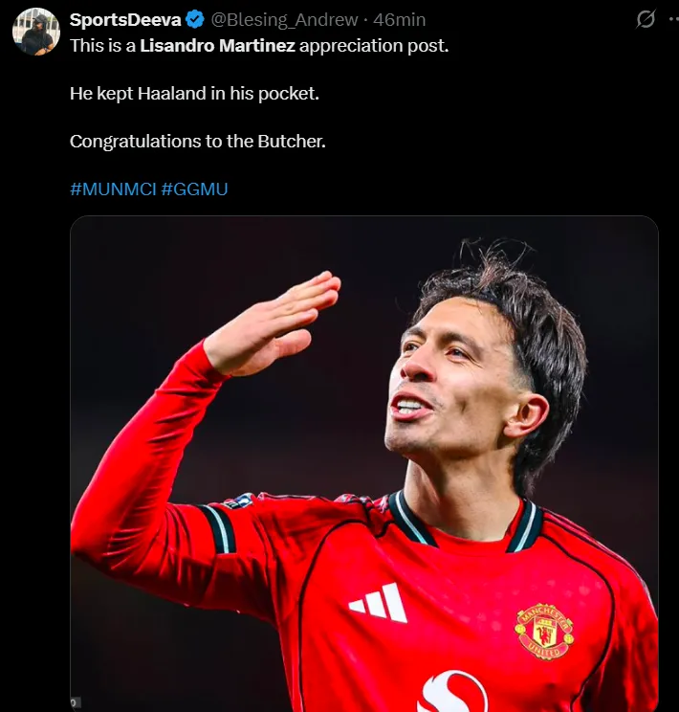Open the Grok explain-post icon
This screenshot has height=712, width=679.
coord(646,19)
